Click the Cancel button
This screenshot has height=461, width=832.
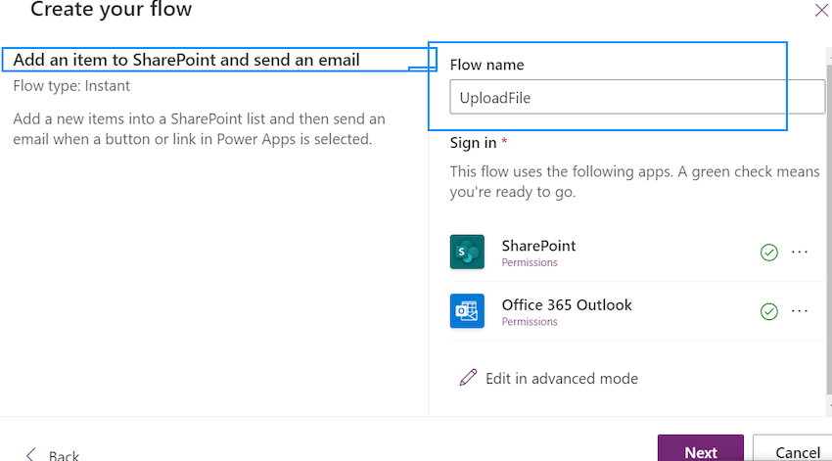[x=795, y=449]
